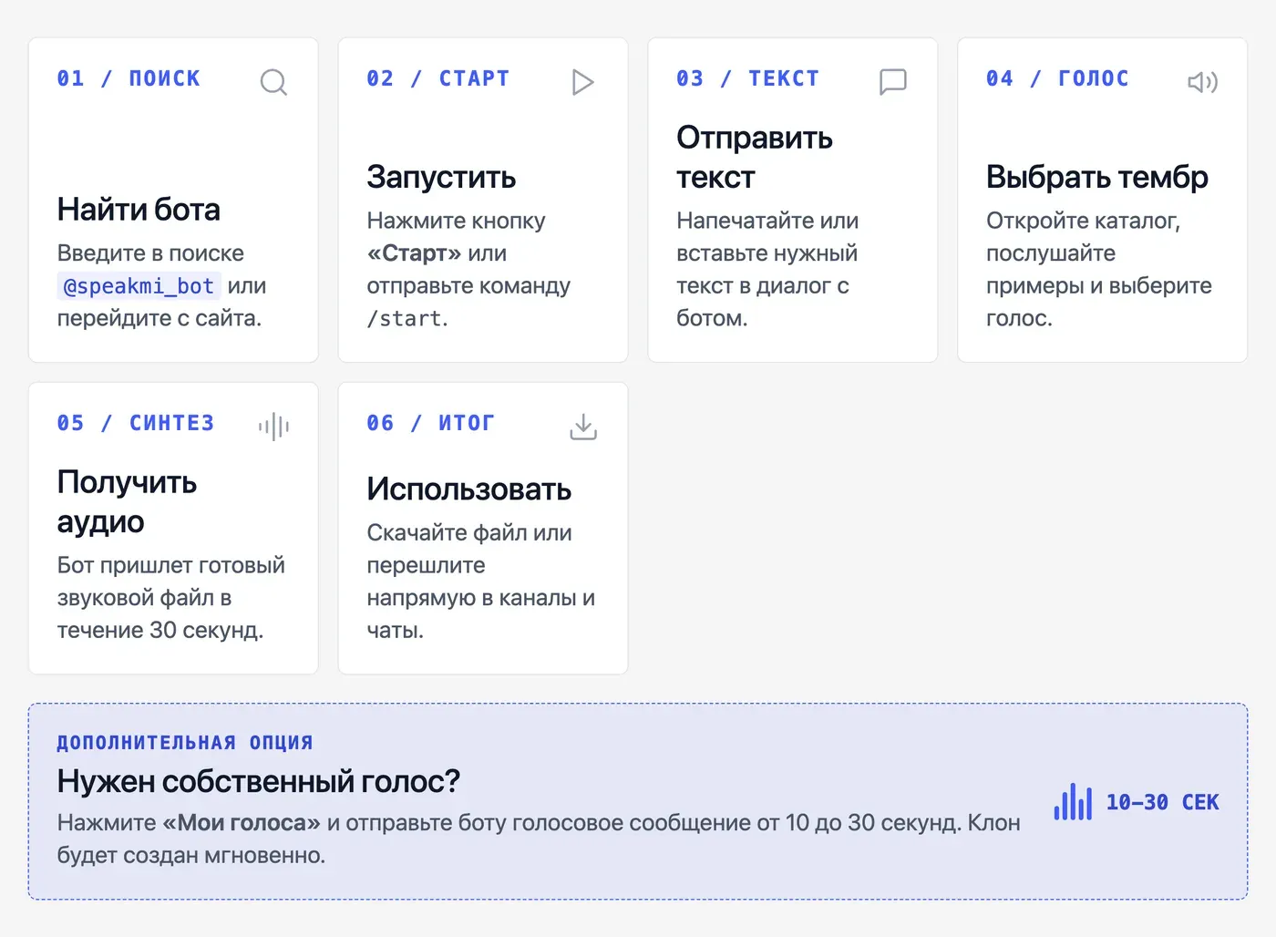Click the magnifier search icon in card 01

click(273, 82)
